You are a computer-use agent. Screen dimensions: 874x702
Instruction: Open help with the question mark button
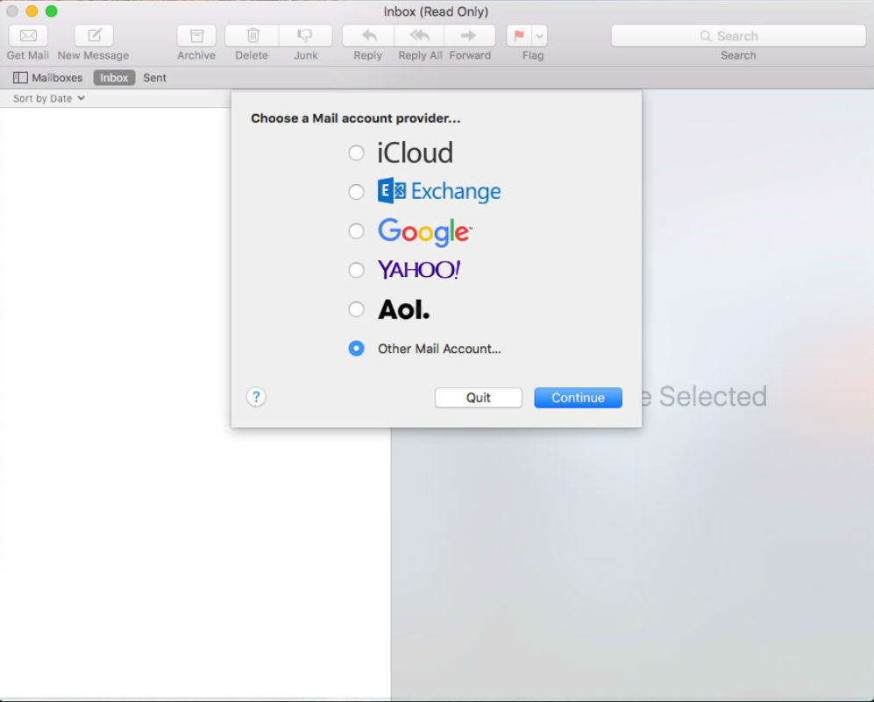(x=256, y=397)
